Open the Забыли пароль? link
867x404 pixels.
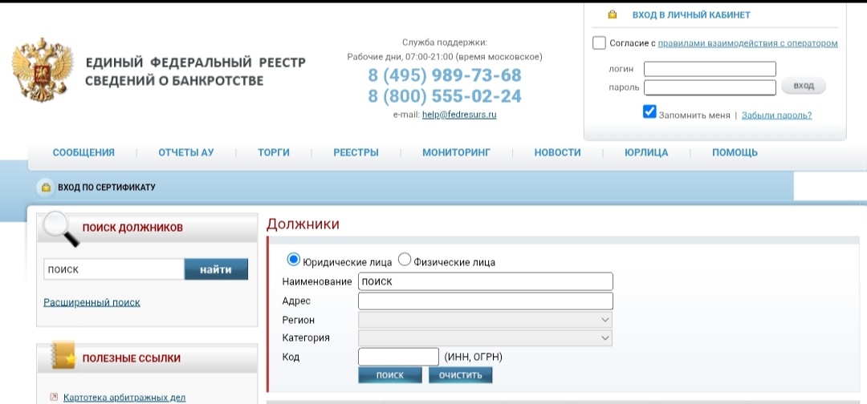[x=777, y=115]
